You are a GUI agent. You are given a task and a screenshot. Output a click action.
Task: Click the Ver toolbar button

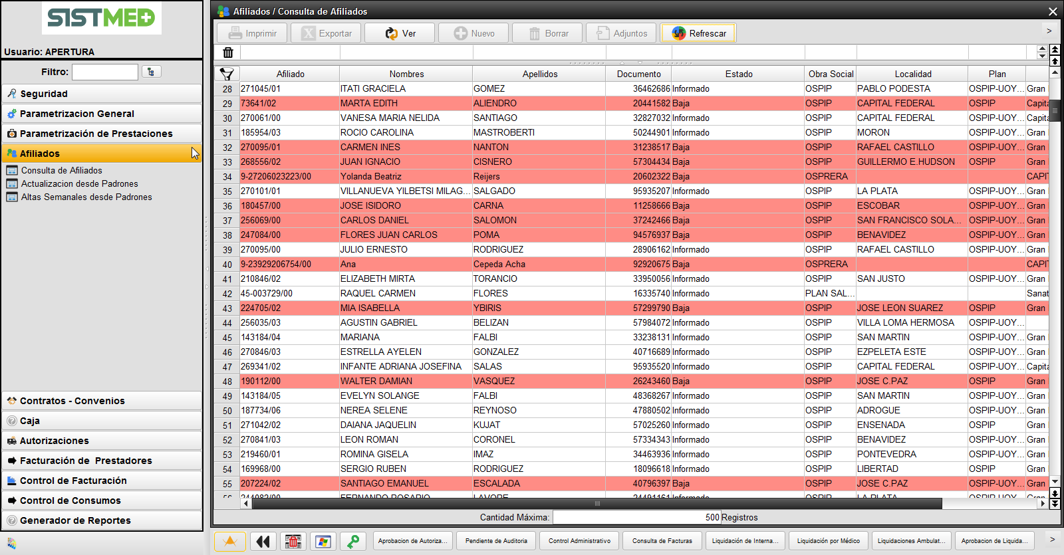point(400,33)
